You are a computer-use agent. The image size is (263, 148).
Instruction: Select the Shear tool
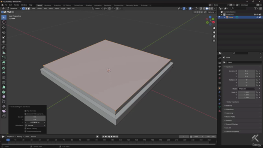pos(4,111)
